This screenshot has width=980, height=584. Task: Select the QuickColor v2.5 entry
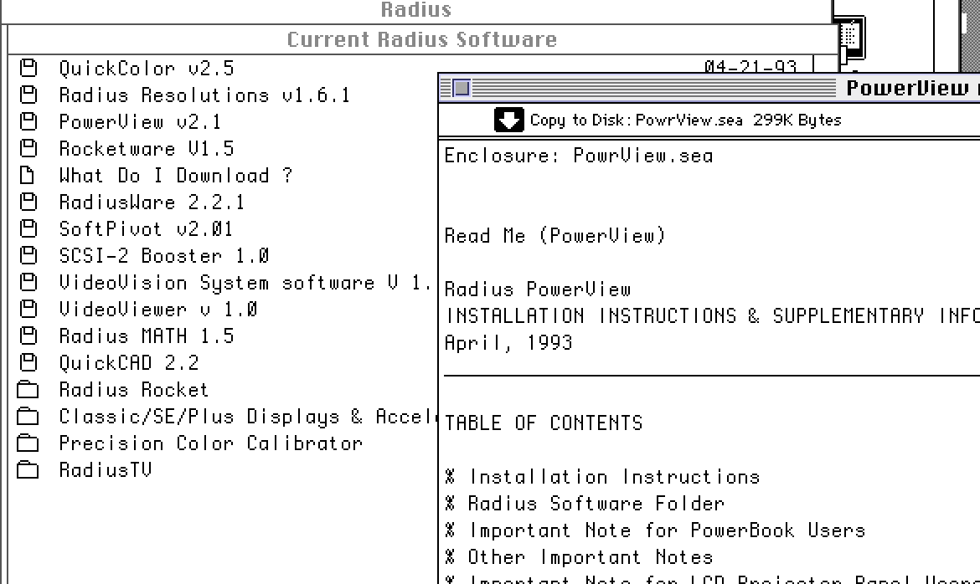click(147, 68)
